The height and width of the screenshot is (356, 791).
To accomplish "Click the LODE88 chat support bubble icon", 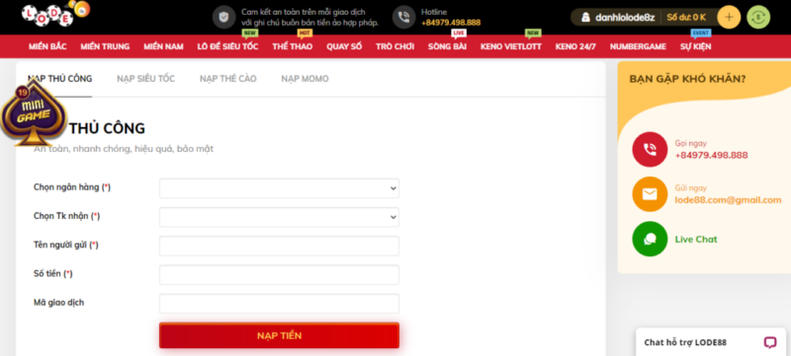I will click(770, 342).
